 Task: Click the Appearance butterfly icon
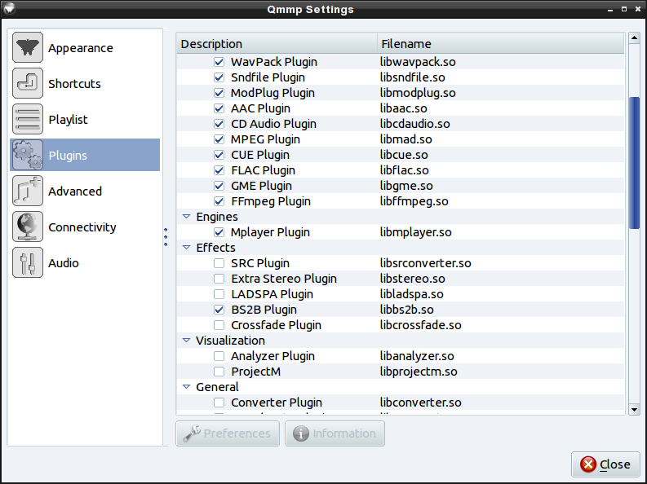(28, 47)
